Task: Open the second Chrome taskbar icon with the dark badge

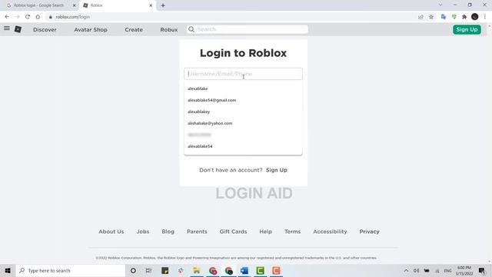Action: [x=228, y=270]
